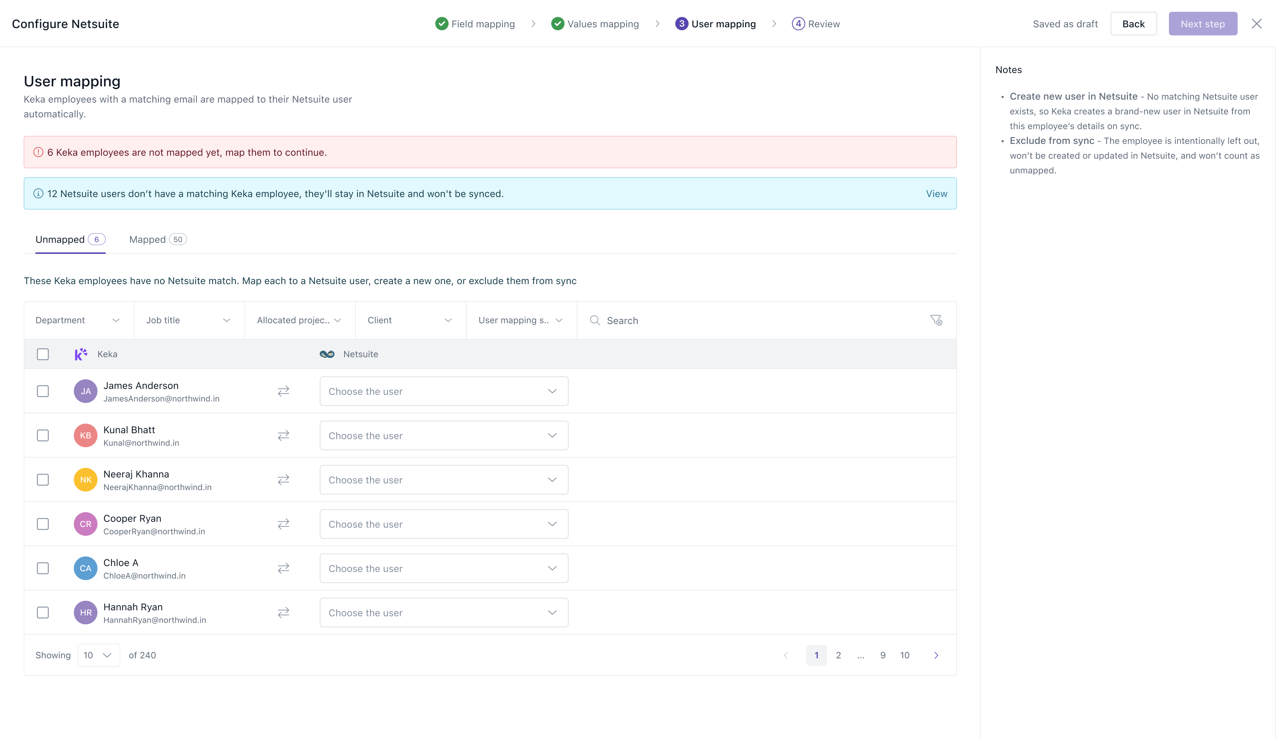Viewport: 1276px width, 738px height.
Task: Click the Keka logo in table header
Action: pos(81,354)
